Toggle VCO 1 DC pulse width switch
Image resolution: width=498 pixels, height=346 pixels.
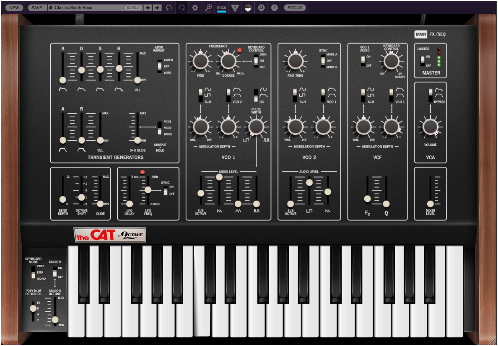[256, 95]
